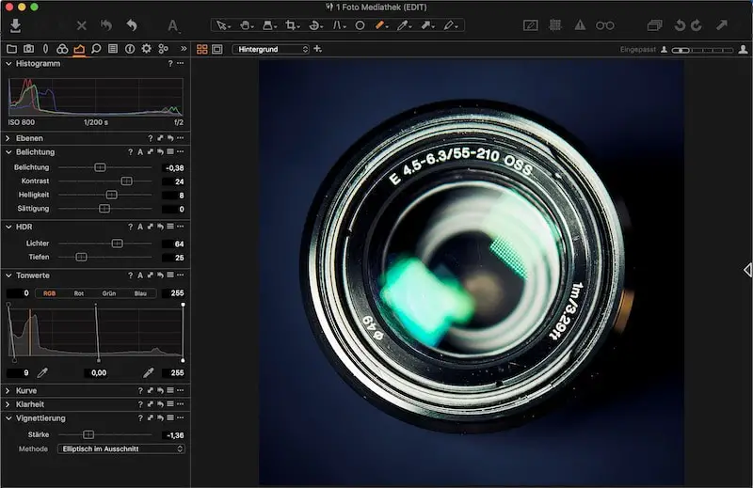Image resolution: width=753 pixels, height=488 pixels.
Task: Expand the Klarheit panel
Action: click(x=8, y=404)
